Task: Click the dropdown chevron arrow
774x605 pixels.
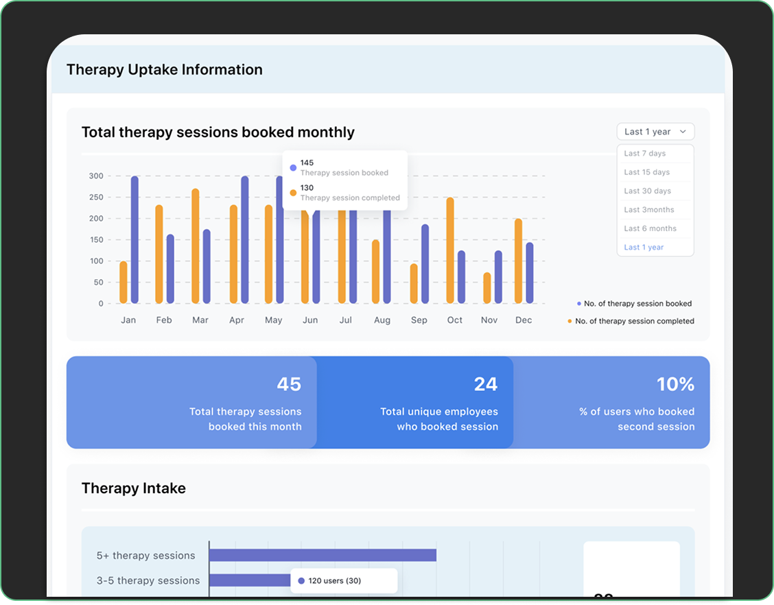Action: click(683, 132)
